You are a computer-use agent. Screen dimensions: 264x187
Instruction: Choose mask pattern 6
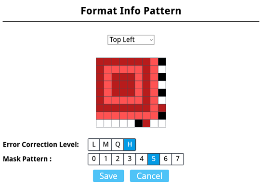click(x=166, y=159)
